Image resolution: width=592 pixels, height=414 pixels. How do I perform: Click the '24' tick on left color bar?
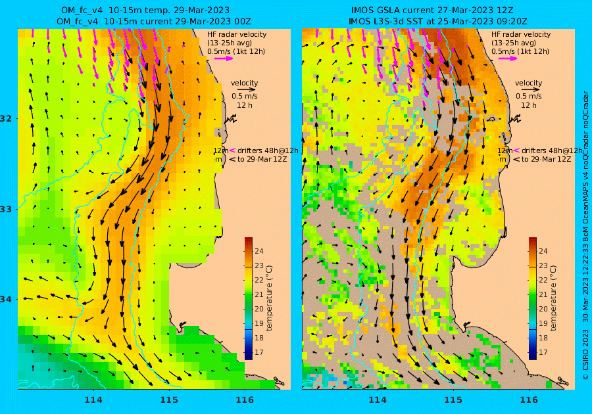coord(259,251)
